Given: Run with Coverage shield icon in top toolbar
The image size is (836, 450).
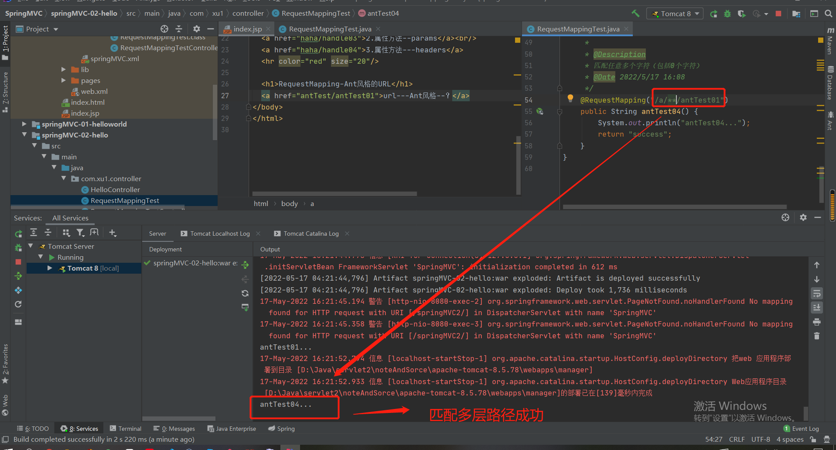Looking at the screenshot, I should tap(741, 14).
